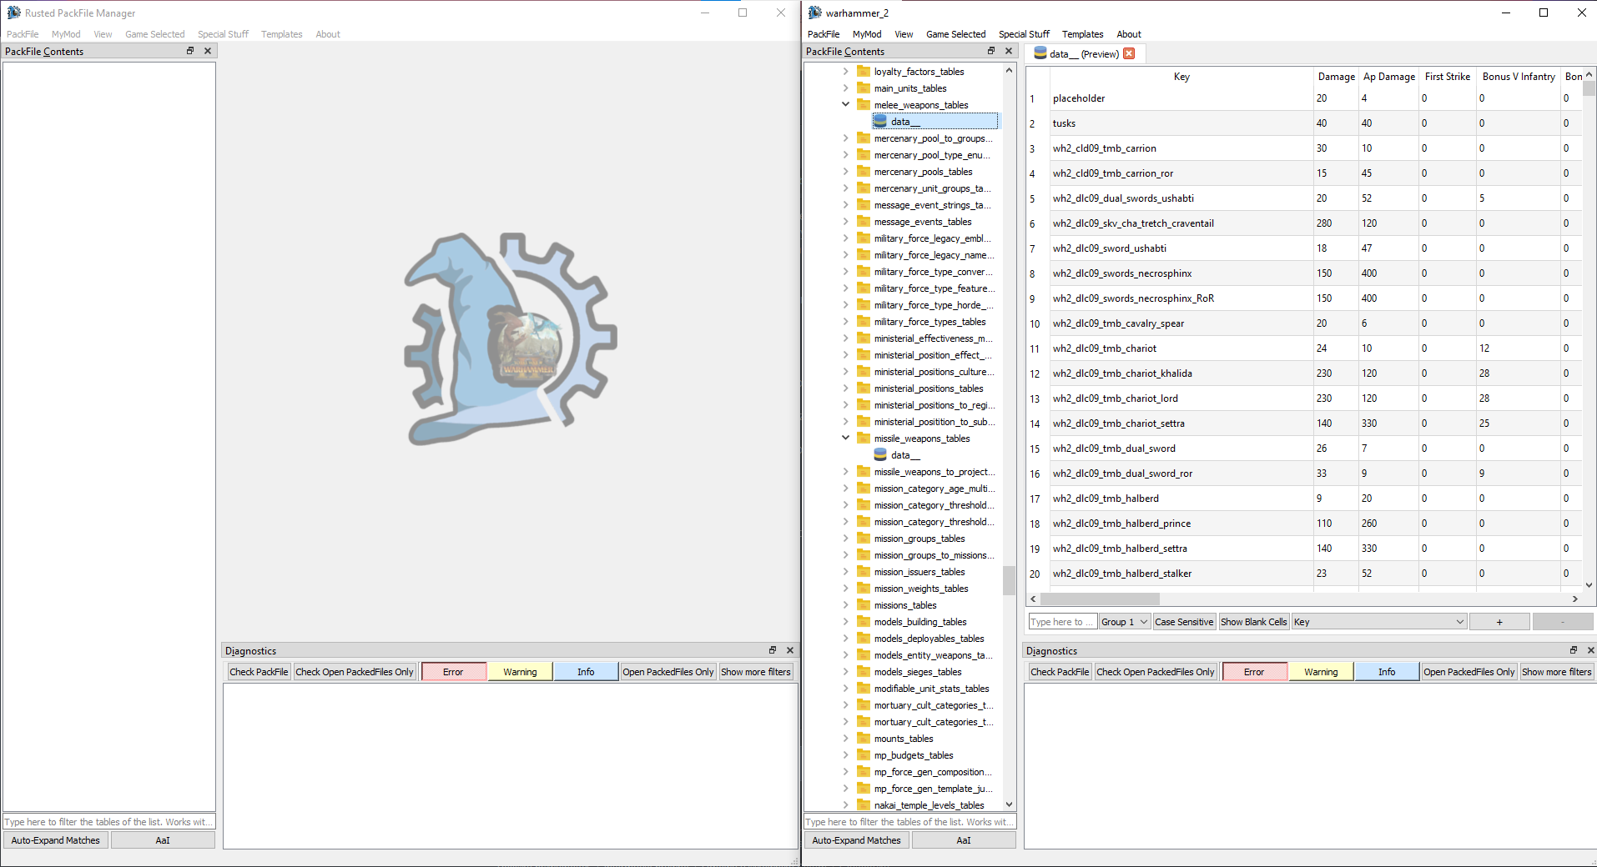
Task: Toggle Info filter in warhammer_2 Diagnostics
Action: (x=1387, y=672)
